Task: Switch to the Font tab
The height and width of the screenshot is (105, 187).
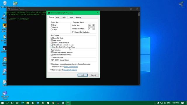Action: pyautogui.click(x=58, y=17)
